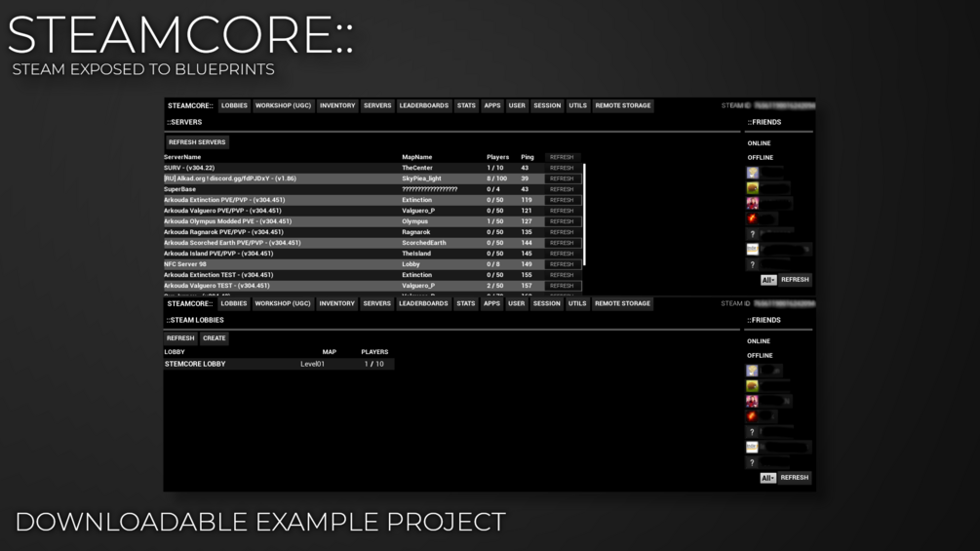
Task: Switch to Servers tab in upper panel
Action: click(377, 105)
